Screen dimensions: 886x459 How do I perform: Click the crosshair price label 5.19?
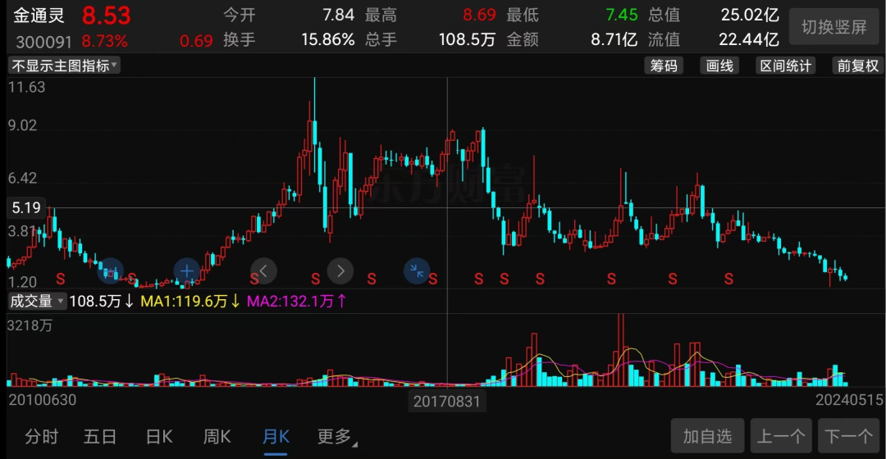[26, 207]
